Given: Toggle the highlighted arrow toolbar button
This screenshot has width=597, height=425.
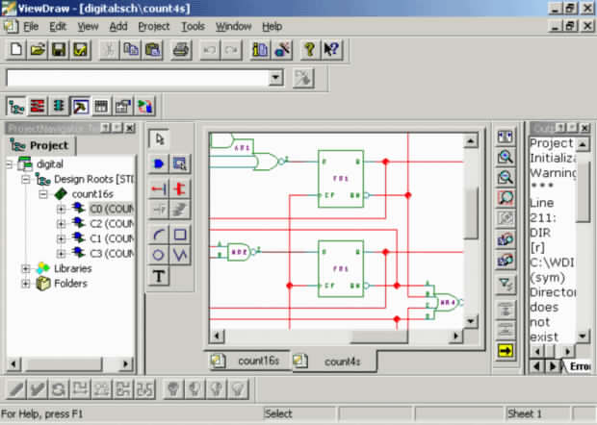Looking at the screenshot, I should point(80,106).
